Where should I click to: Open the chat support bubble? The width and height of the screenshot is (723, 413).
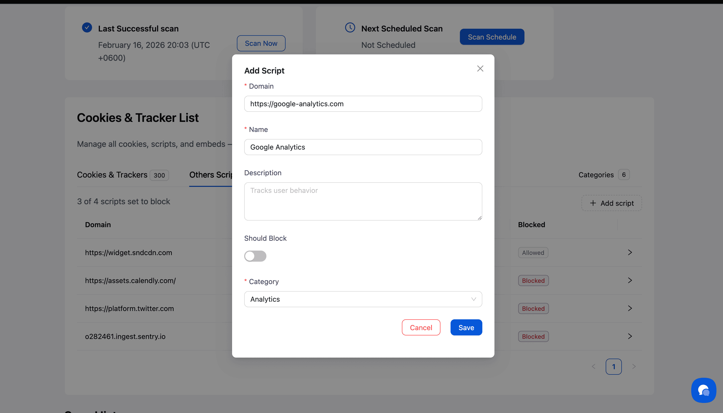click(x=703, y=390)
